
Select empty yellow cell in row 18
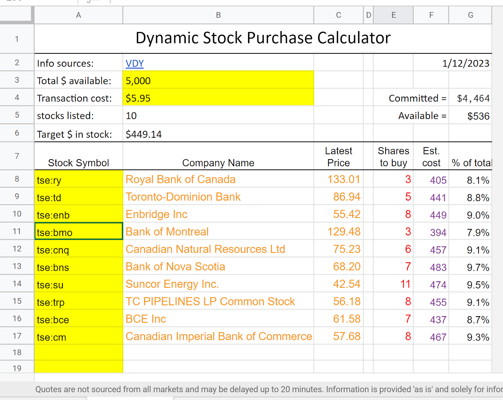[x=79, y=353]
